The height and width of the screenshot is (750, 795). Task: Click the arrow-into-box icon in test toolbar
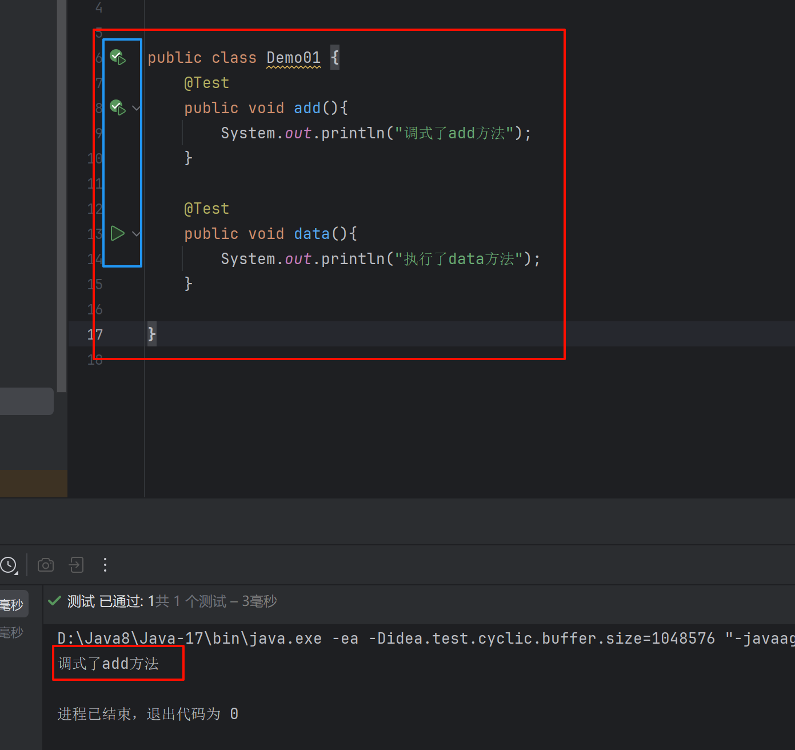click(76, 565)
